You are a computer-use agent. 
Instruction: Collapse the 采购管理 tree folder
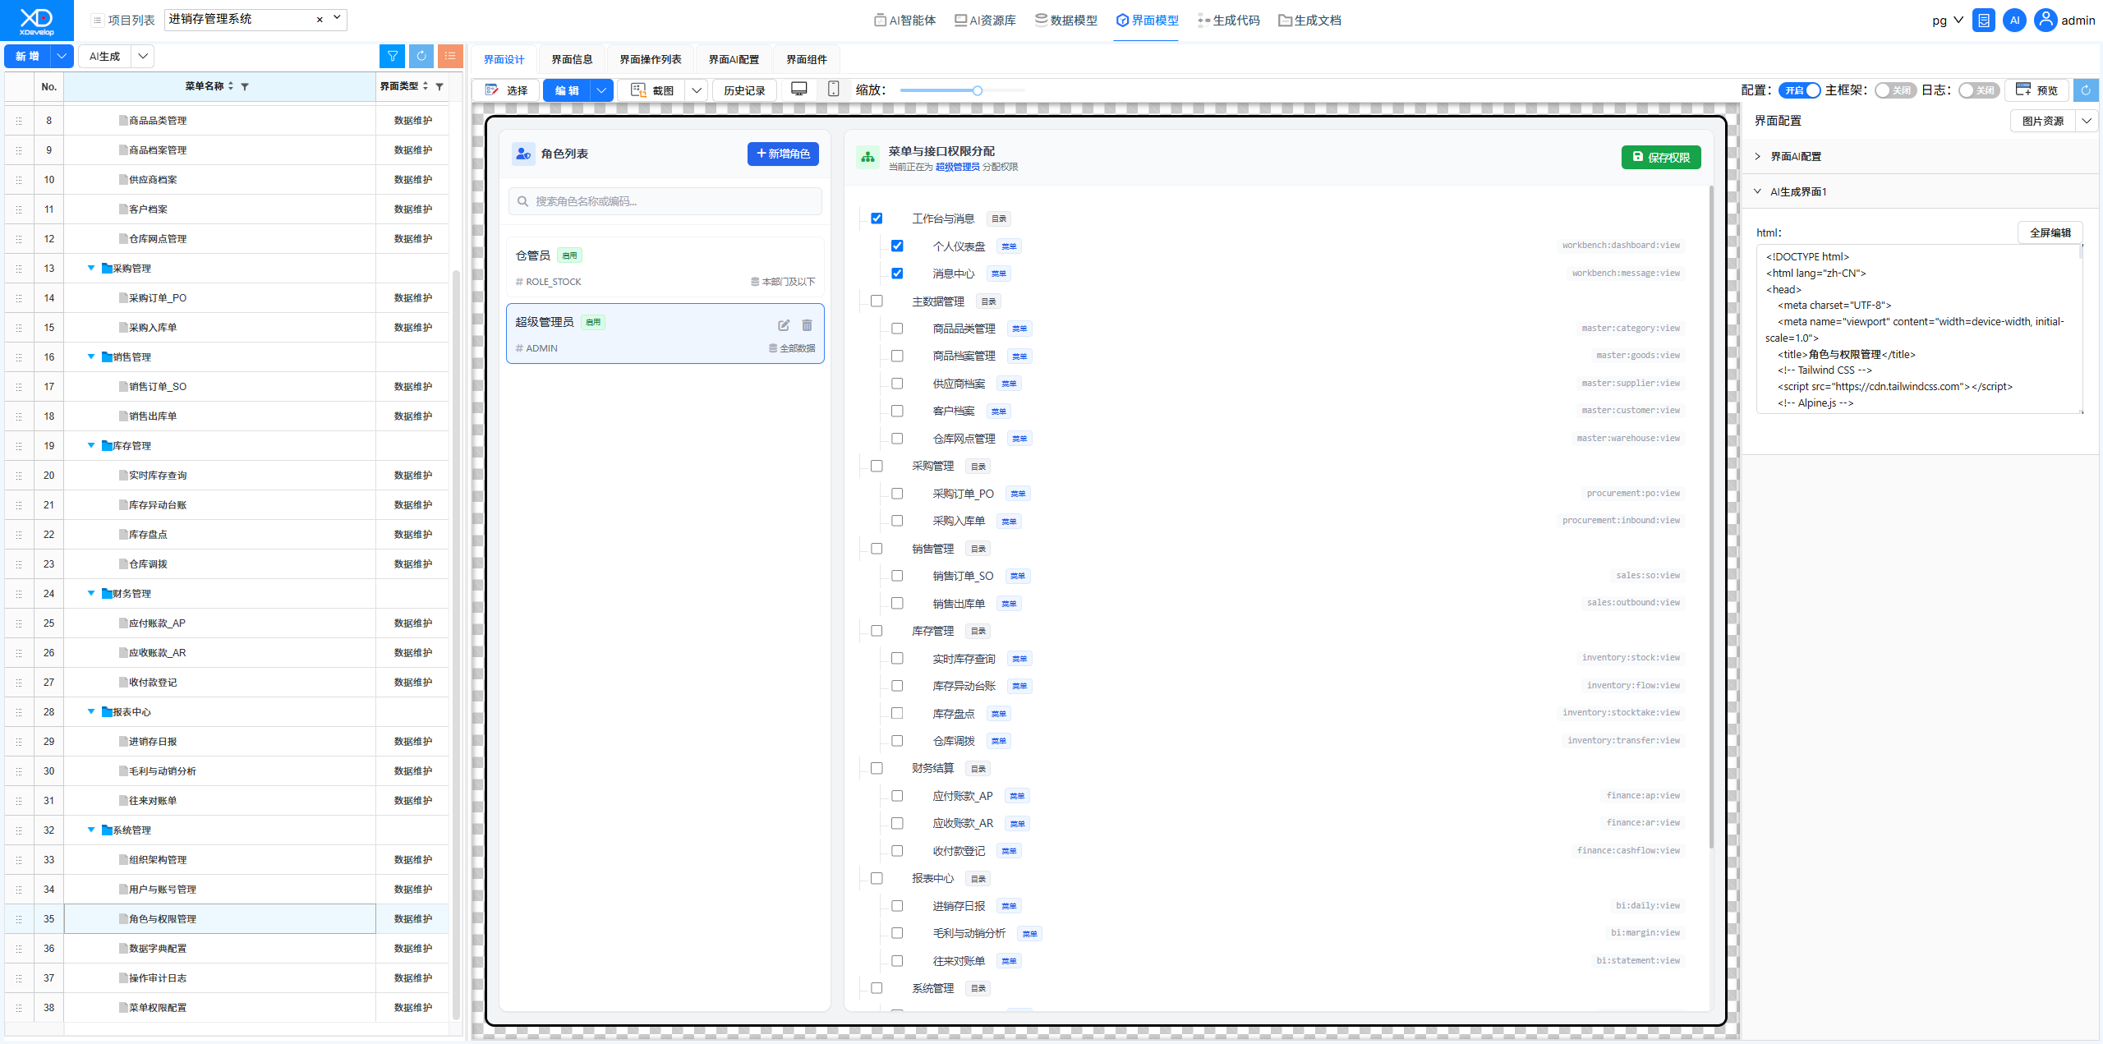pos(91,268)
